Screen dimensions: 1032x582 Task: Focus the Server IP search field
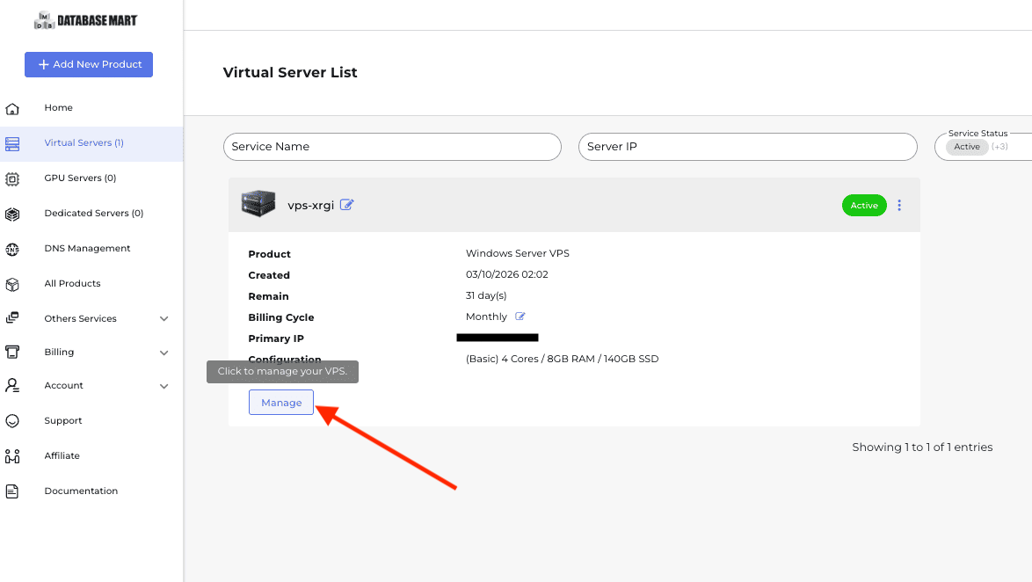point(748,147)
